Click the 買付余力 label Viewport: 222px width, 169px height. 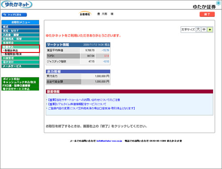pos(52,76)
